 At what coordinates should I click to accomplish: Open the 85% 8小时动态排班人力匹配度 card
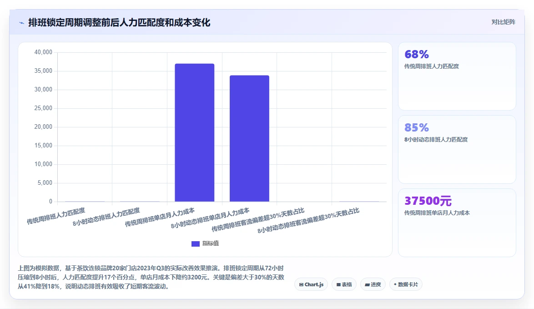point(457,150)
